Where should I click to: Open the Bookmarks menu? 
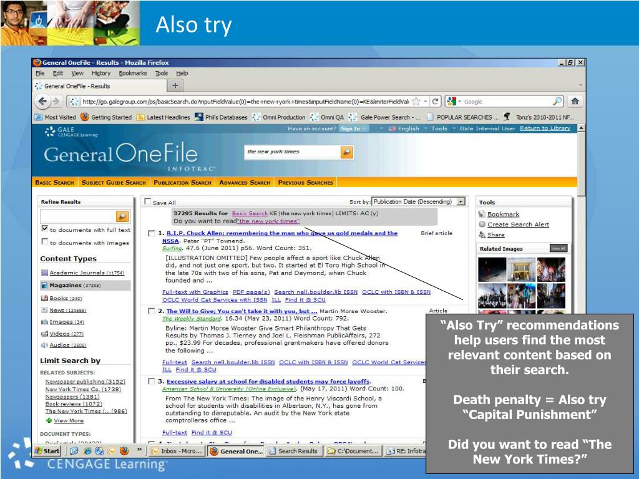coord(132,74)
